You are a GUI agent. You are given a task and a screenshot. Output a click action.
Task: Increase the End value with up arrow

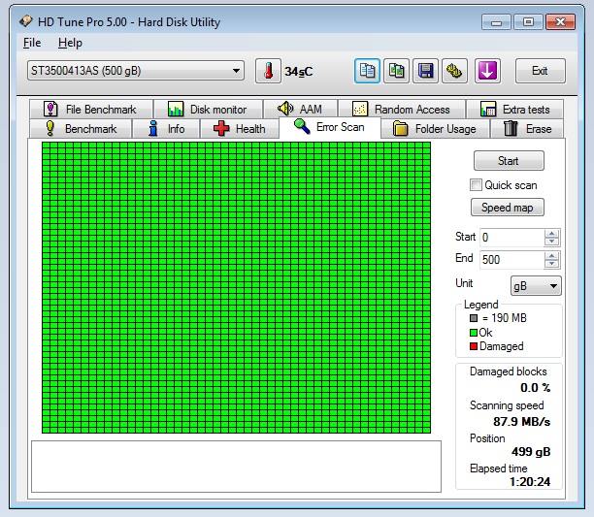coord(551,256)
